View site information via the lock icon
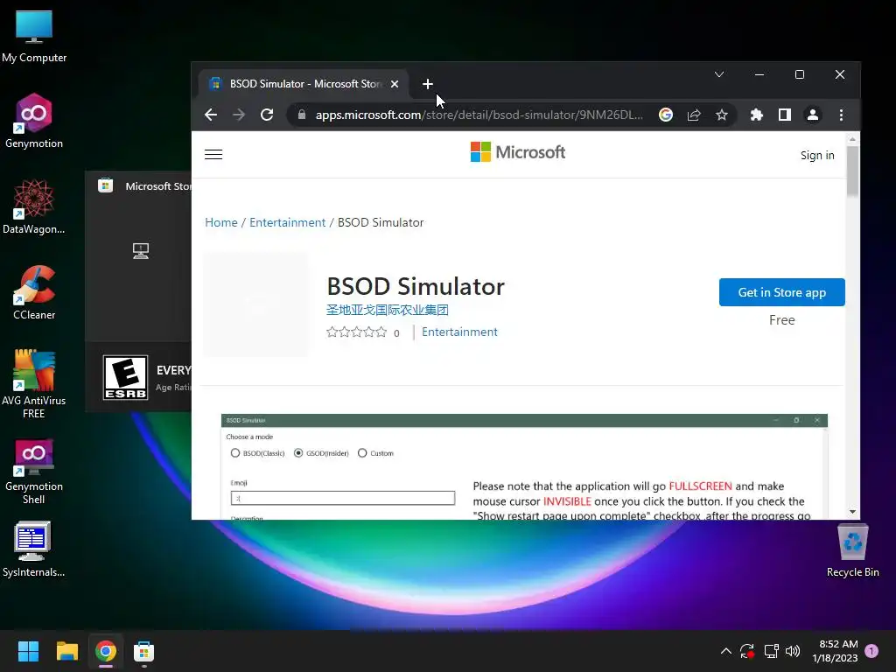The image size is (896, 672). 302,115
